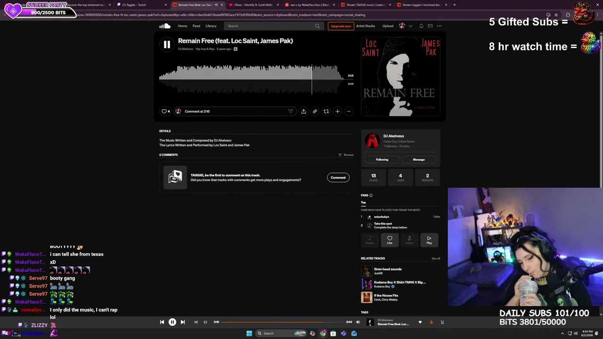Like the track with the heart showing 4
Viewport: 603px width, 339px height.
click(166, 112)
